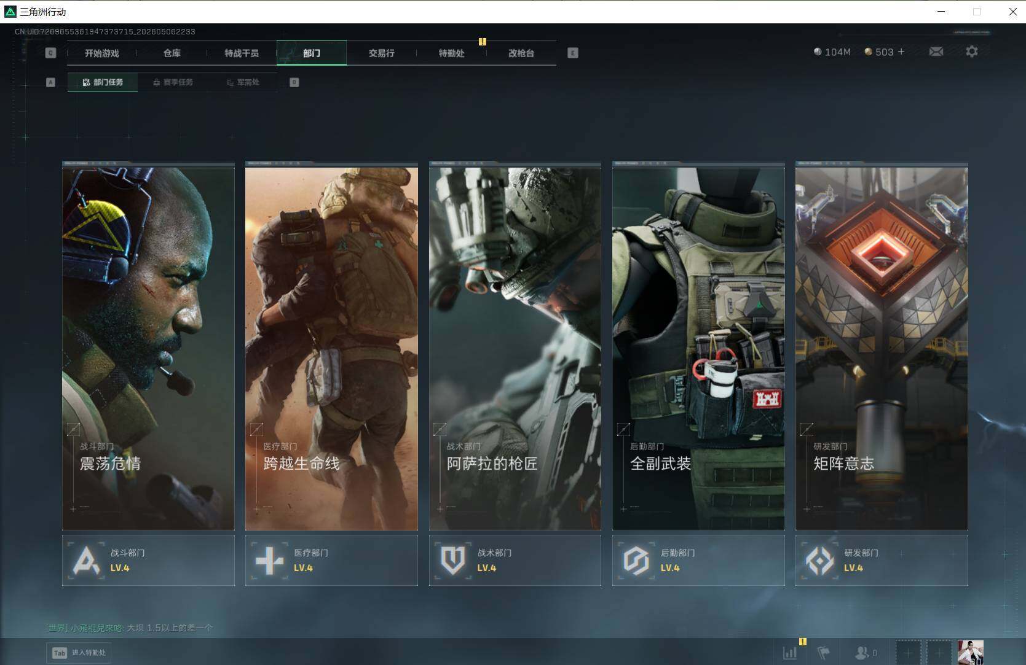The width and height of the screenshot is (1026, 665).
Task: Click the first empty squad slot plus
Action: [x=908, y=652]
